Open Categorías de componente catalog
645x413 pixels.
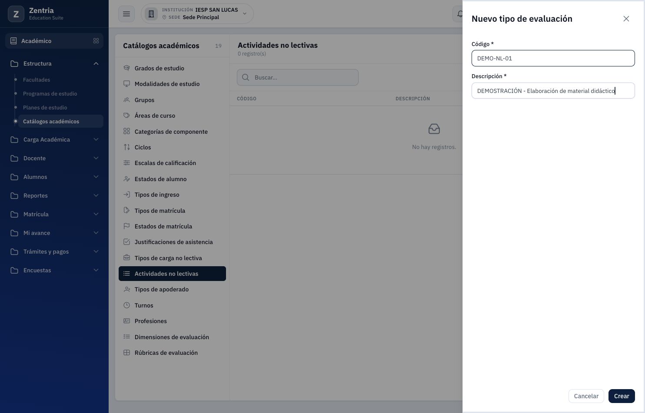tap(172, 132)
